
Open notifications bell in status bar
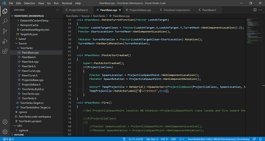pyautogui.click(x=260, y=139)
